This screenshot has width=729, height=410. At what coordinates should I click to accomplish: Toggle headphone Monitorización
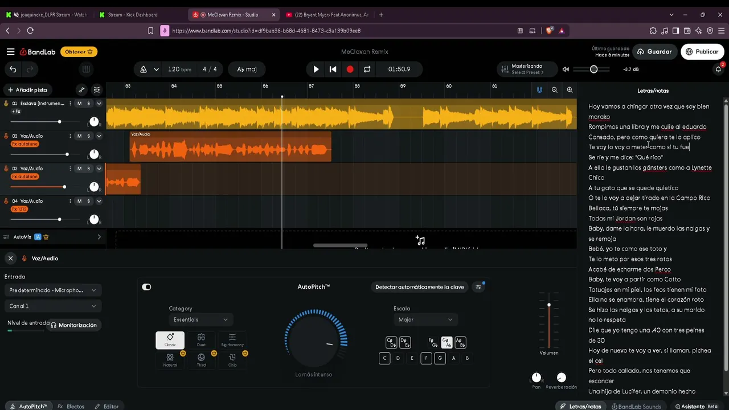tap(73, 325)
